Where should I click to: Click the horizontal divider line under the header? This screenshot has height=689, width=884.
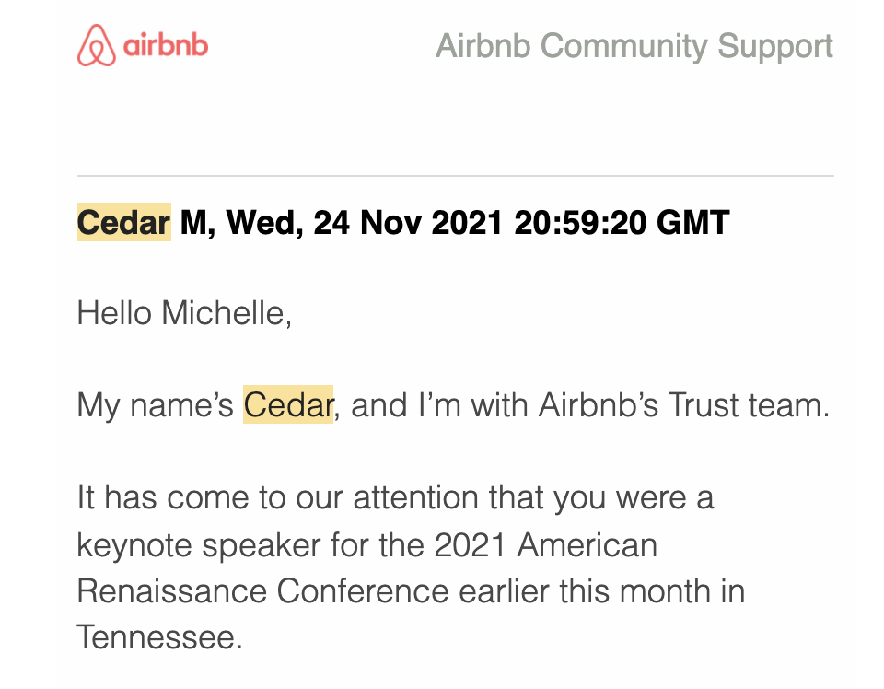tap(456, 176)
